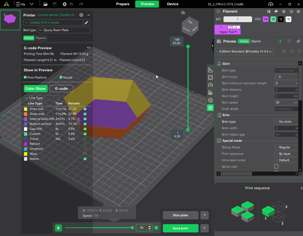Click the list icon in the Process header
The image size is (303, 236).
pyautogui.click(x=289, y=41)
